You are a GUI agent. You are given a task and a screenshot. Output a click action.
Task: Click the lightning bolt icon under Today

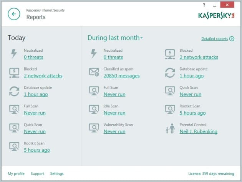click(14, 54)
